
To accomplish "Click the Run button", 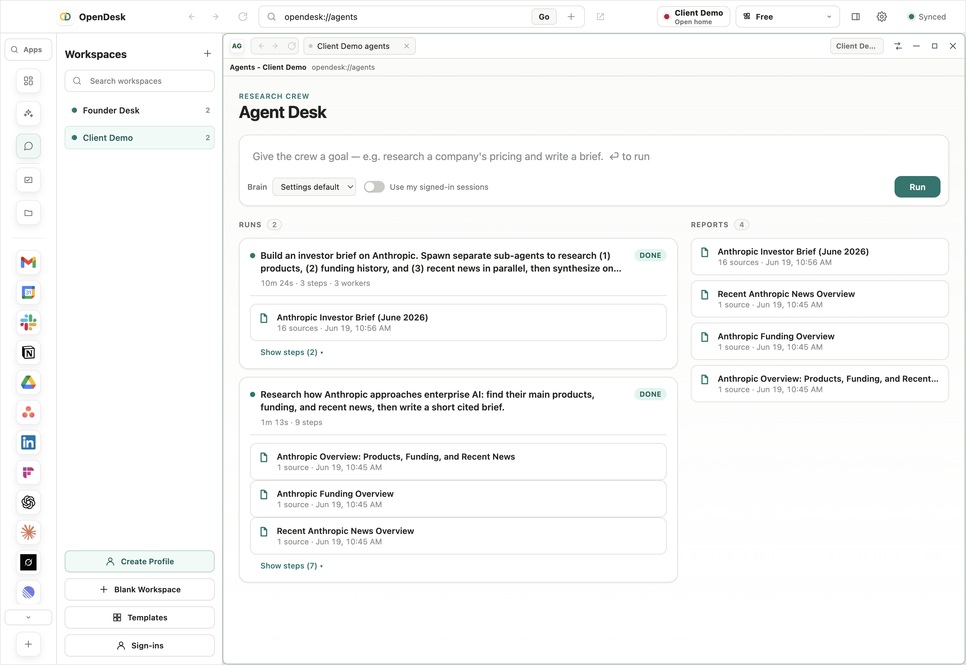I will point(917,187).
